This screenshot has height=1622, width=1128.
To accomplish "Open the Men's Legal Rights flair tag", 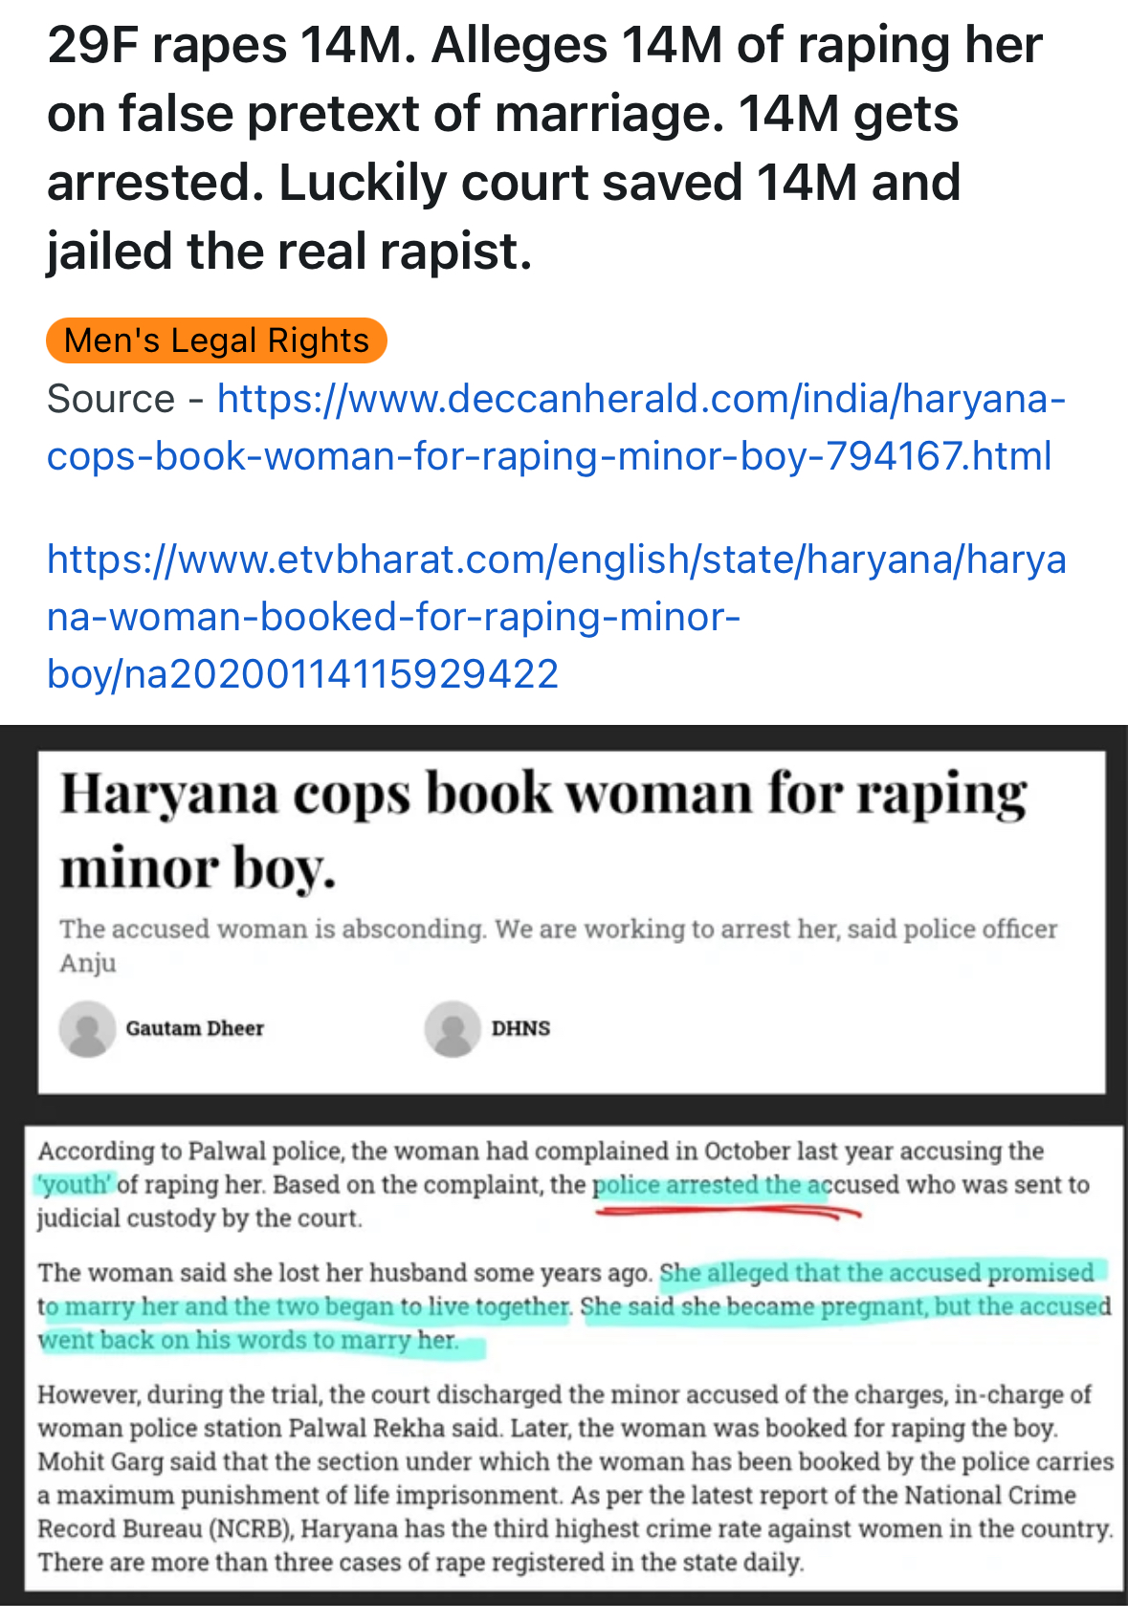I will (216, 340).
